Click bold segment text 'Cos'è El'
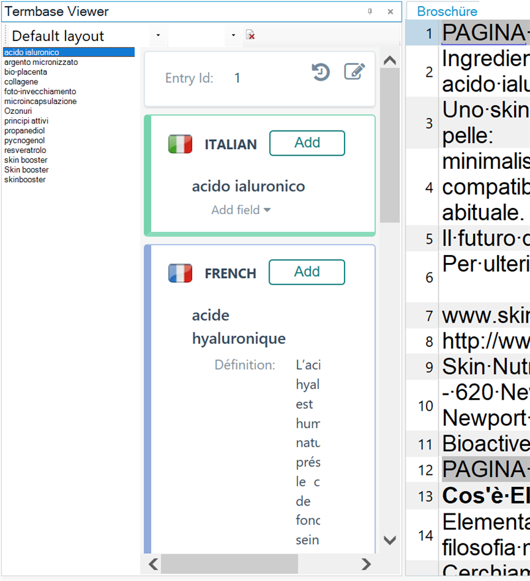 (x=486, y=496)
